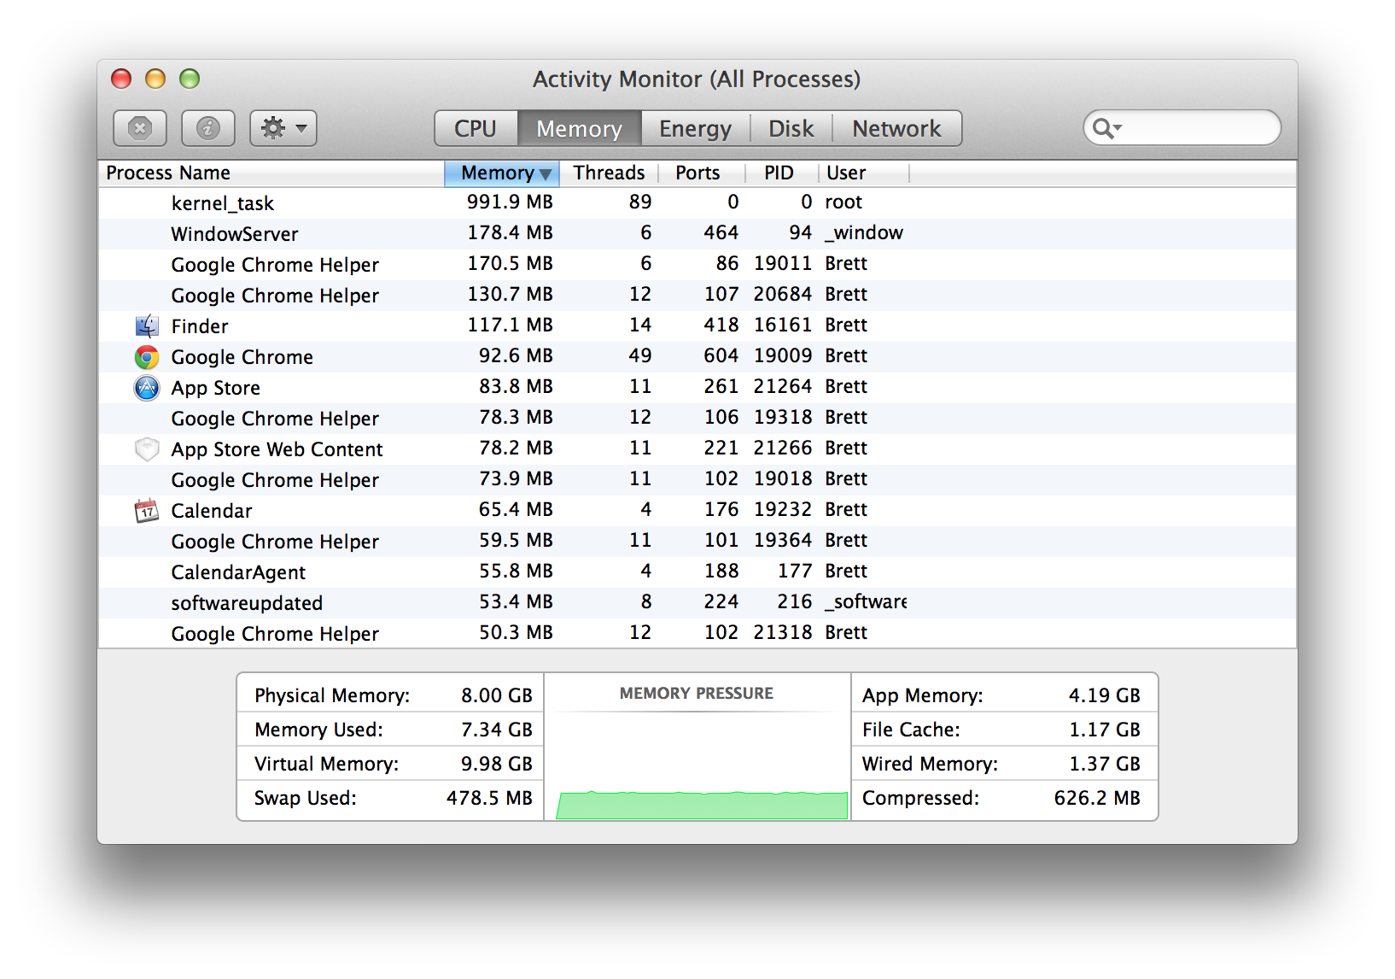The width and height of the screenshot is (1395, 979).
Task: Select the Google Chrome process name
Action: [242, 357]
